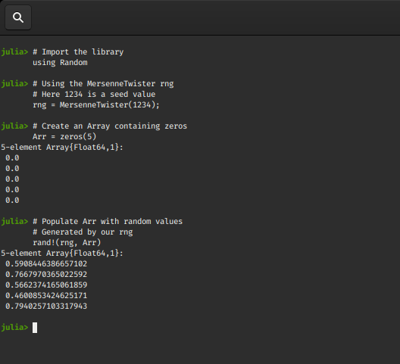Click the value 0.4600853424625171

pos(46,296)
